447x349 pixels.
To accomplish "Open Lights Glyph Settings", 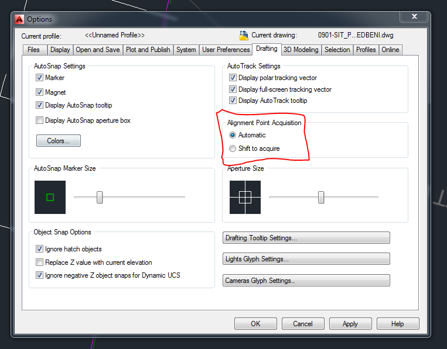I will point(306,259).
